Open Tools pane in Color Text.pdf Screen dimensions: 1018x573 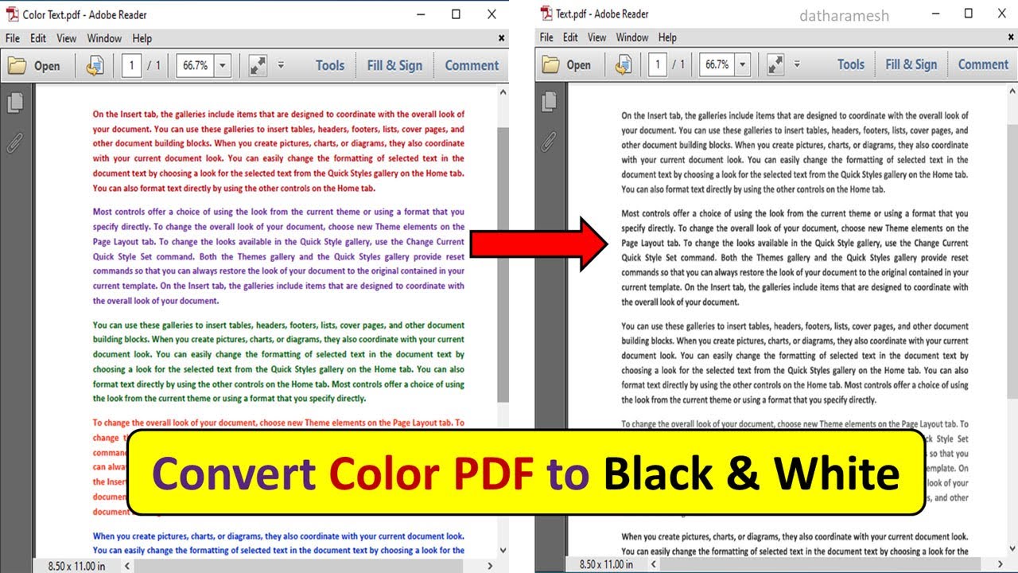[x=330, y=66]
